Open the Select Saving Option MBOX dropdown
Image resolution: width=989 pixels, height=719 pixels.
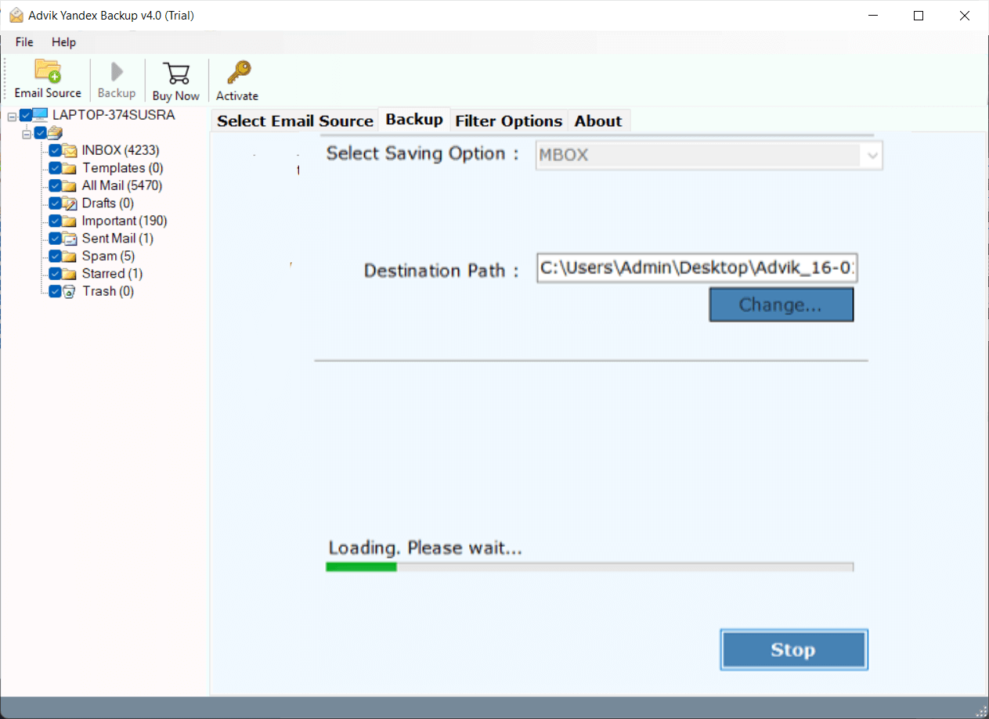pos(709,155)
